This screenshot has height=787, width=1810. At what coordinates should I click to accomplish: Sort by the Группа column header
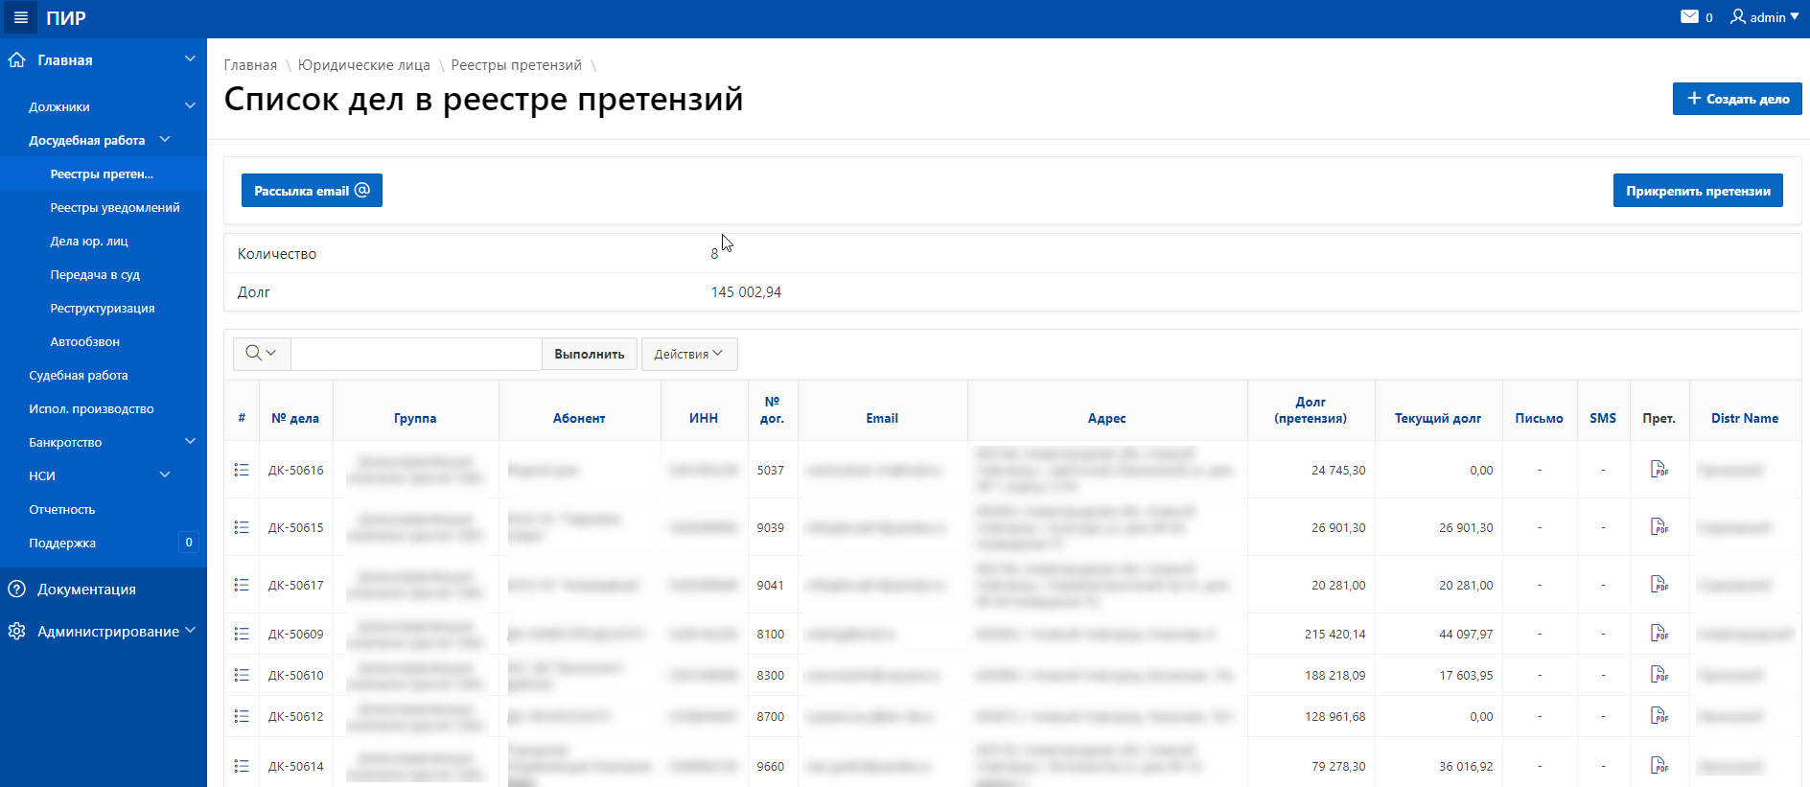[x=415, y=418]
